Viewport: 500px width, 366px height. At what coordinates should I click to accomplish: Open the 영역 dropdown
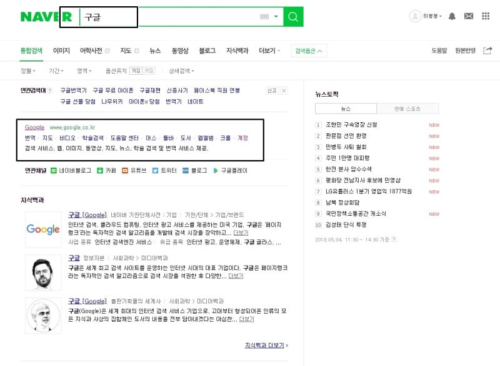tap(84, 70)
